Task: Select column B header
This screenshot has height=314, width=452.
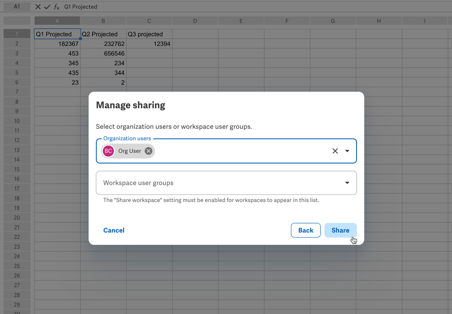Action: [x=103, y=21]
